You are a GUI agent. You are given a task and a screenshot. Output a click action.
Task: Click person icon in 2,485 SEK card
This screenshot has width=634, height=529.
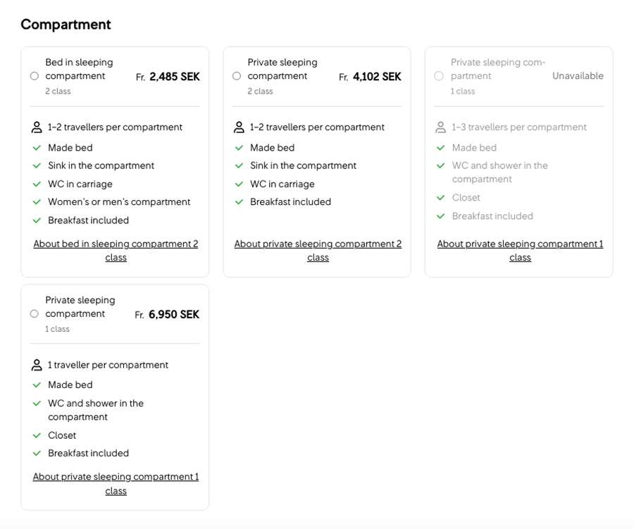(37, 127)
